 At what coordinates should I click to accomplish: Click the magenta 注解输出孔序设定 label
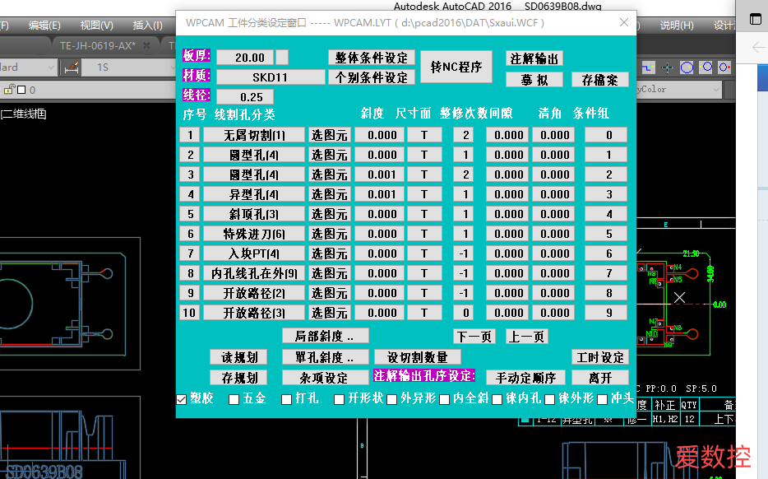(x=424, y=375)
